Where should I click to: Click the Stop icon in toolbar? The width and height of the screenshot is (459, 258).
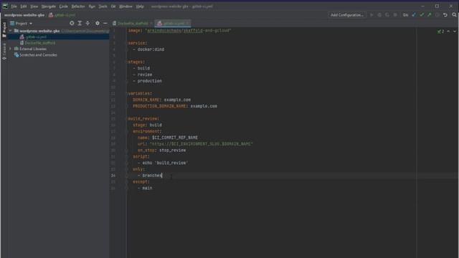click(395, 15)
